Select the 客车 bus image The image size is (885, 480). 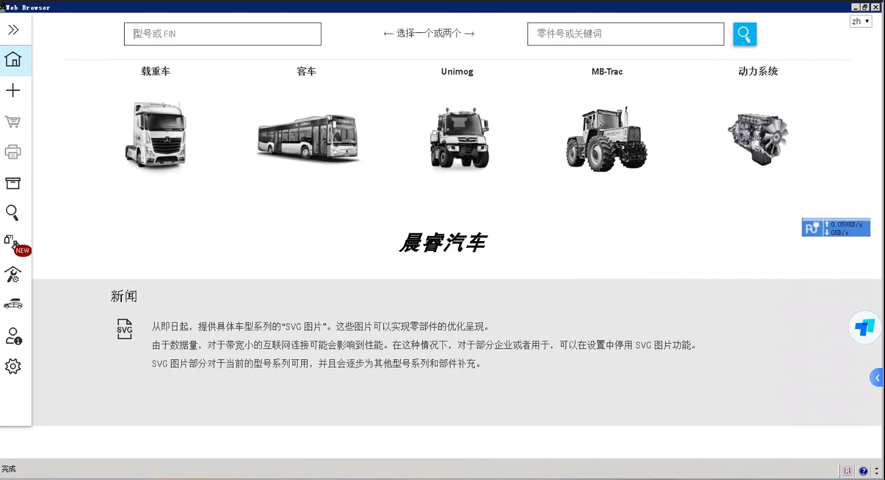[308, 138]
